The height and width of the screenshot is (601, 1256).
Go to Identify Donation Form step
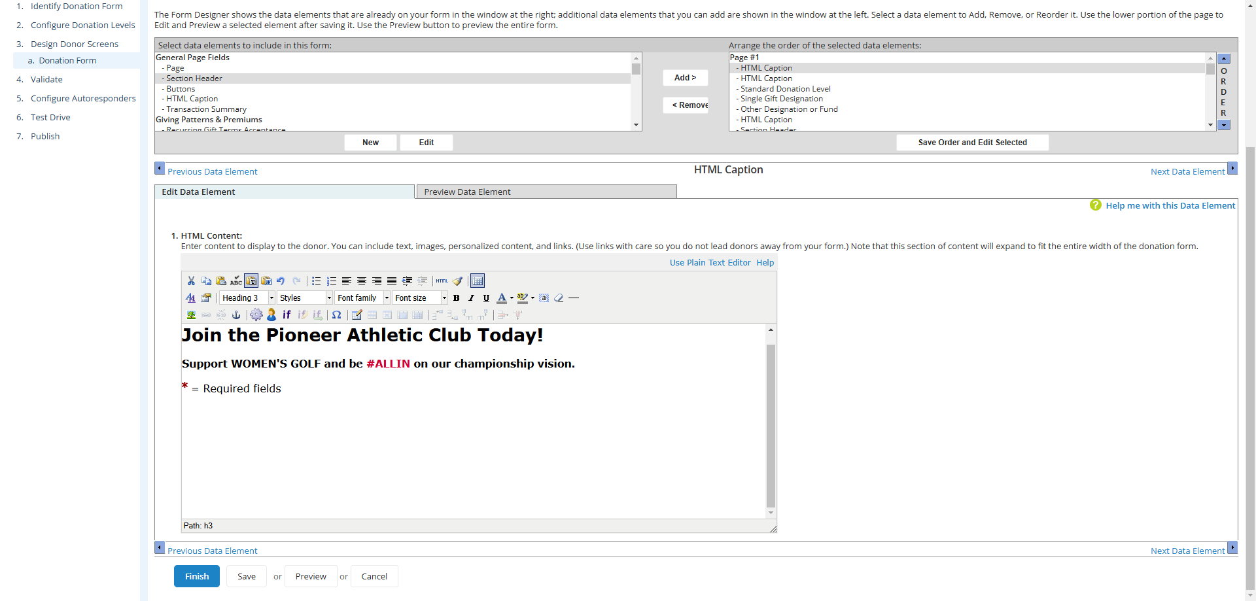click(77, 6)
